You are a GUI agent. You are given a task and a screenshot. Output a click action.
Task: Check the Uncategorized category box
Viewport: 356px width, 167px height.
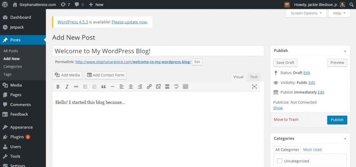point(280,161)
